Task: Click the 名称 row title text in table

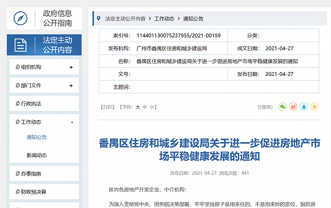Action: tap(217, 62)
